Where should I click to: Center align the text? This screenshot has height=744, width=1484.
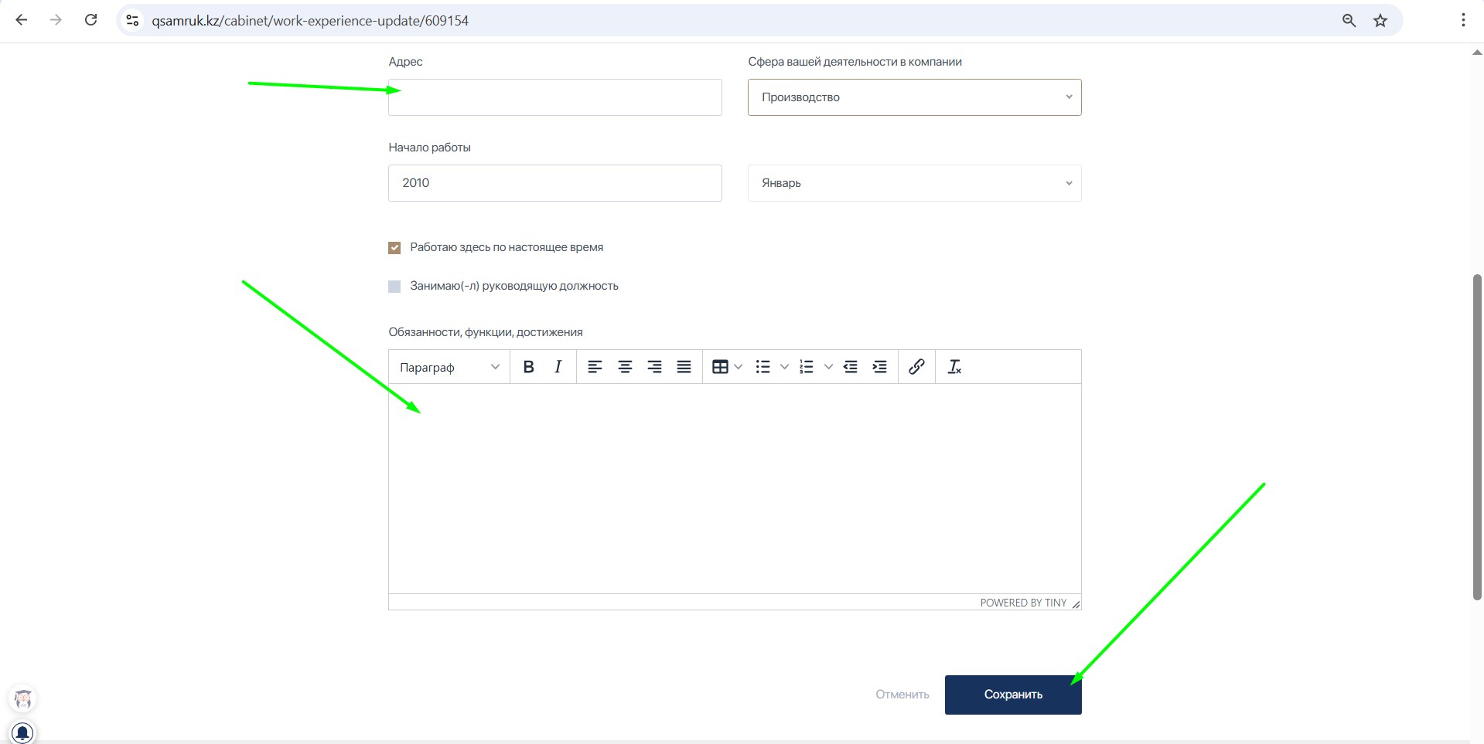[x=625, y=367]
